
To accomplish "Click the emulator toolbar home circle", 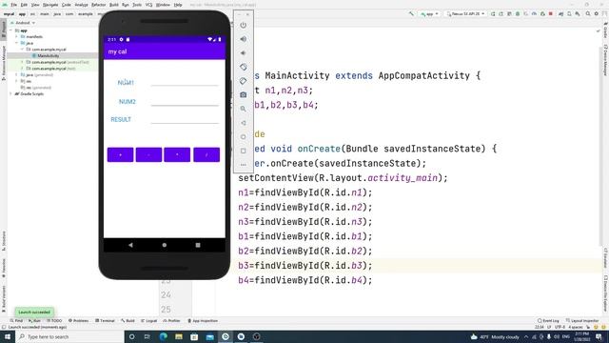I will click(244, 137).
